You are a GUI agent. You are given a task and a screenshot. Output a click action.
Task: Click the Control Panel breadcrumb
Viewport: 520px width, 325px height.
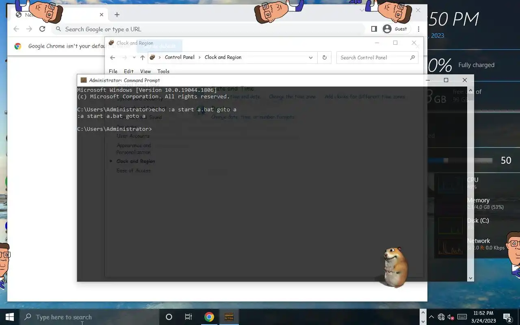[x=180, y=57]
